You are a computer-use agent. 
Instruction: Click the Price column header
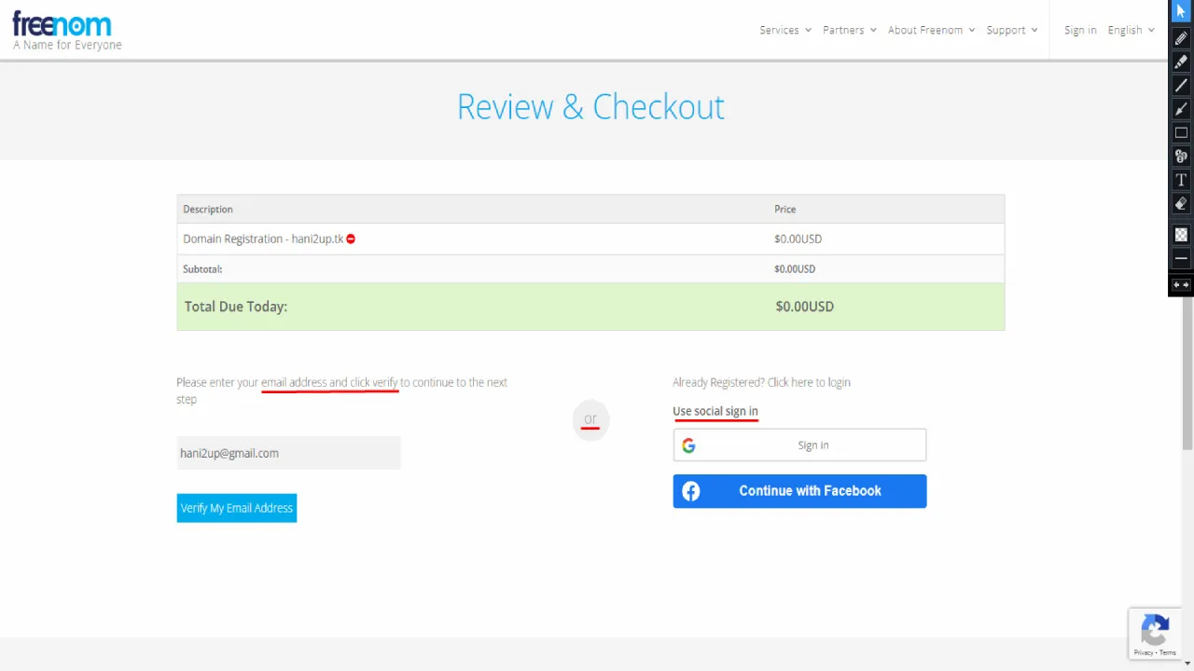pyautogui.click(x=785, y=209)
